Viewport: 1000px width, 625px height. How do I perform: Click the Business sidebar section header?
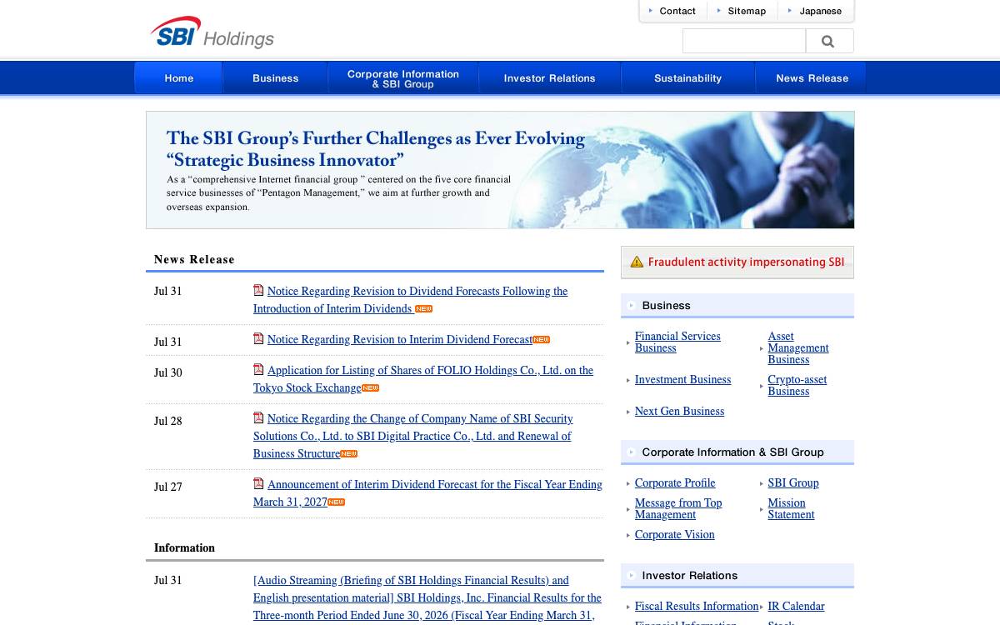tap(737, 305)
